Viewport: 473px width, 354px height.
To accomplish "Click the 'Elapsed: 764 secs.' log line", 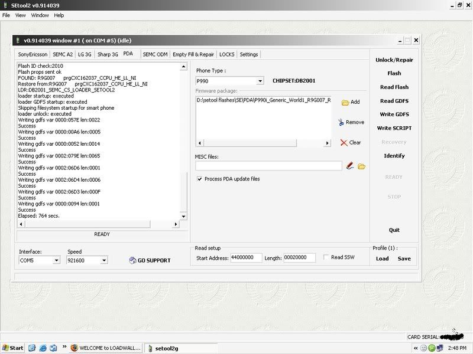I will click(x=38, y=216).
